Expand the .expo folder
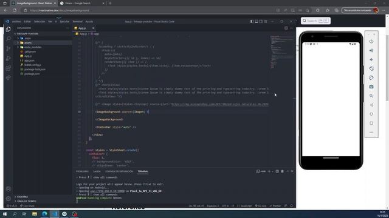 click(18, 38)
